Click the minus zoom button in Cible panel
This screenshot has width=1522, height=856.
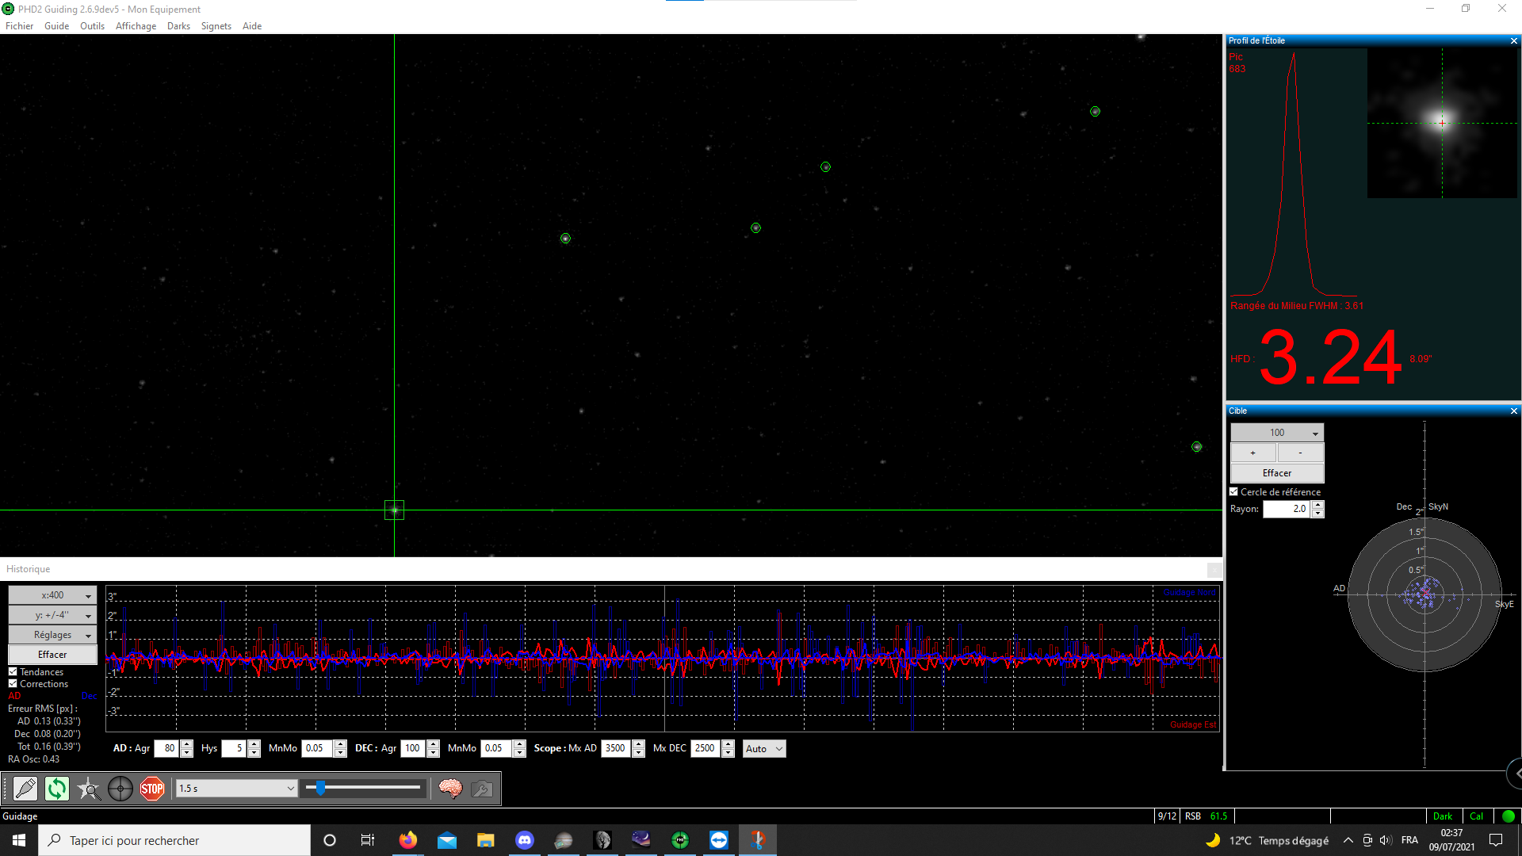1301,453
